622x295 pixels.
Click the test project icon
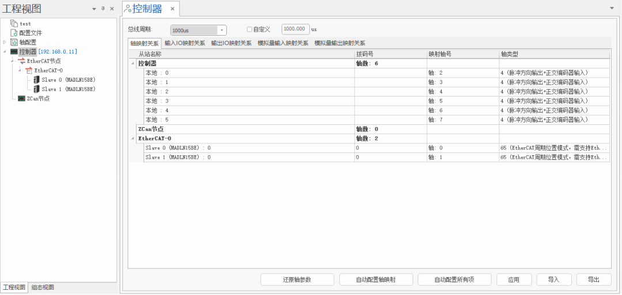click(14, 24)
